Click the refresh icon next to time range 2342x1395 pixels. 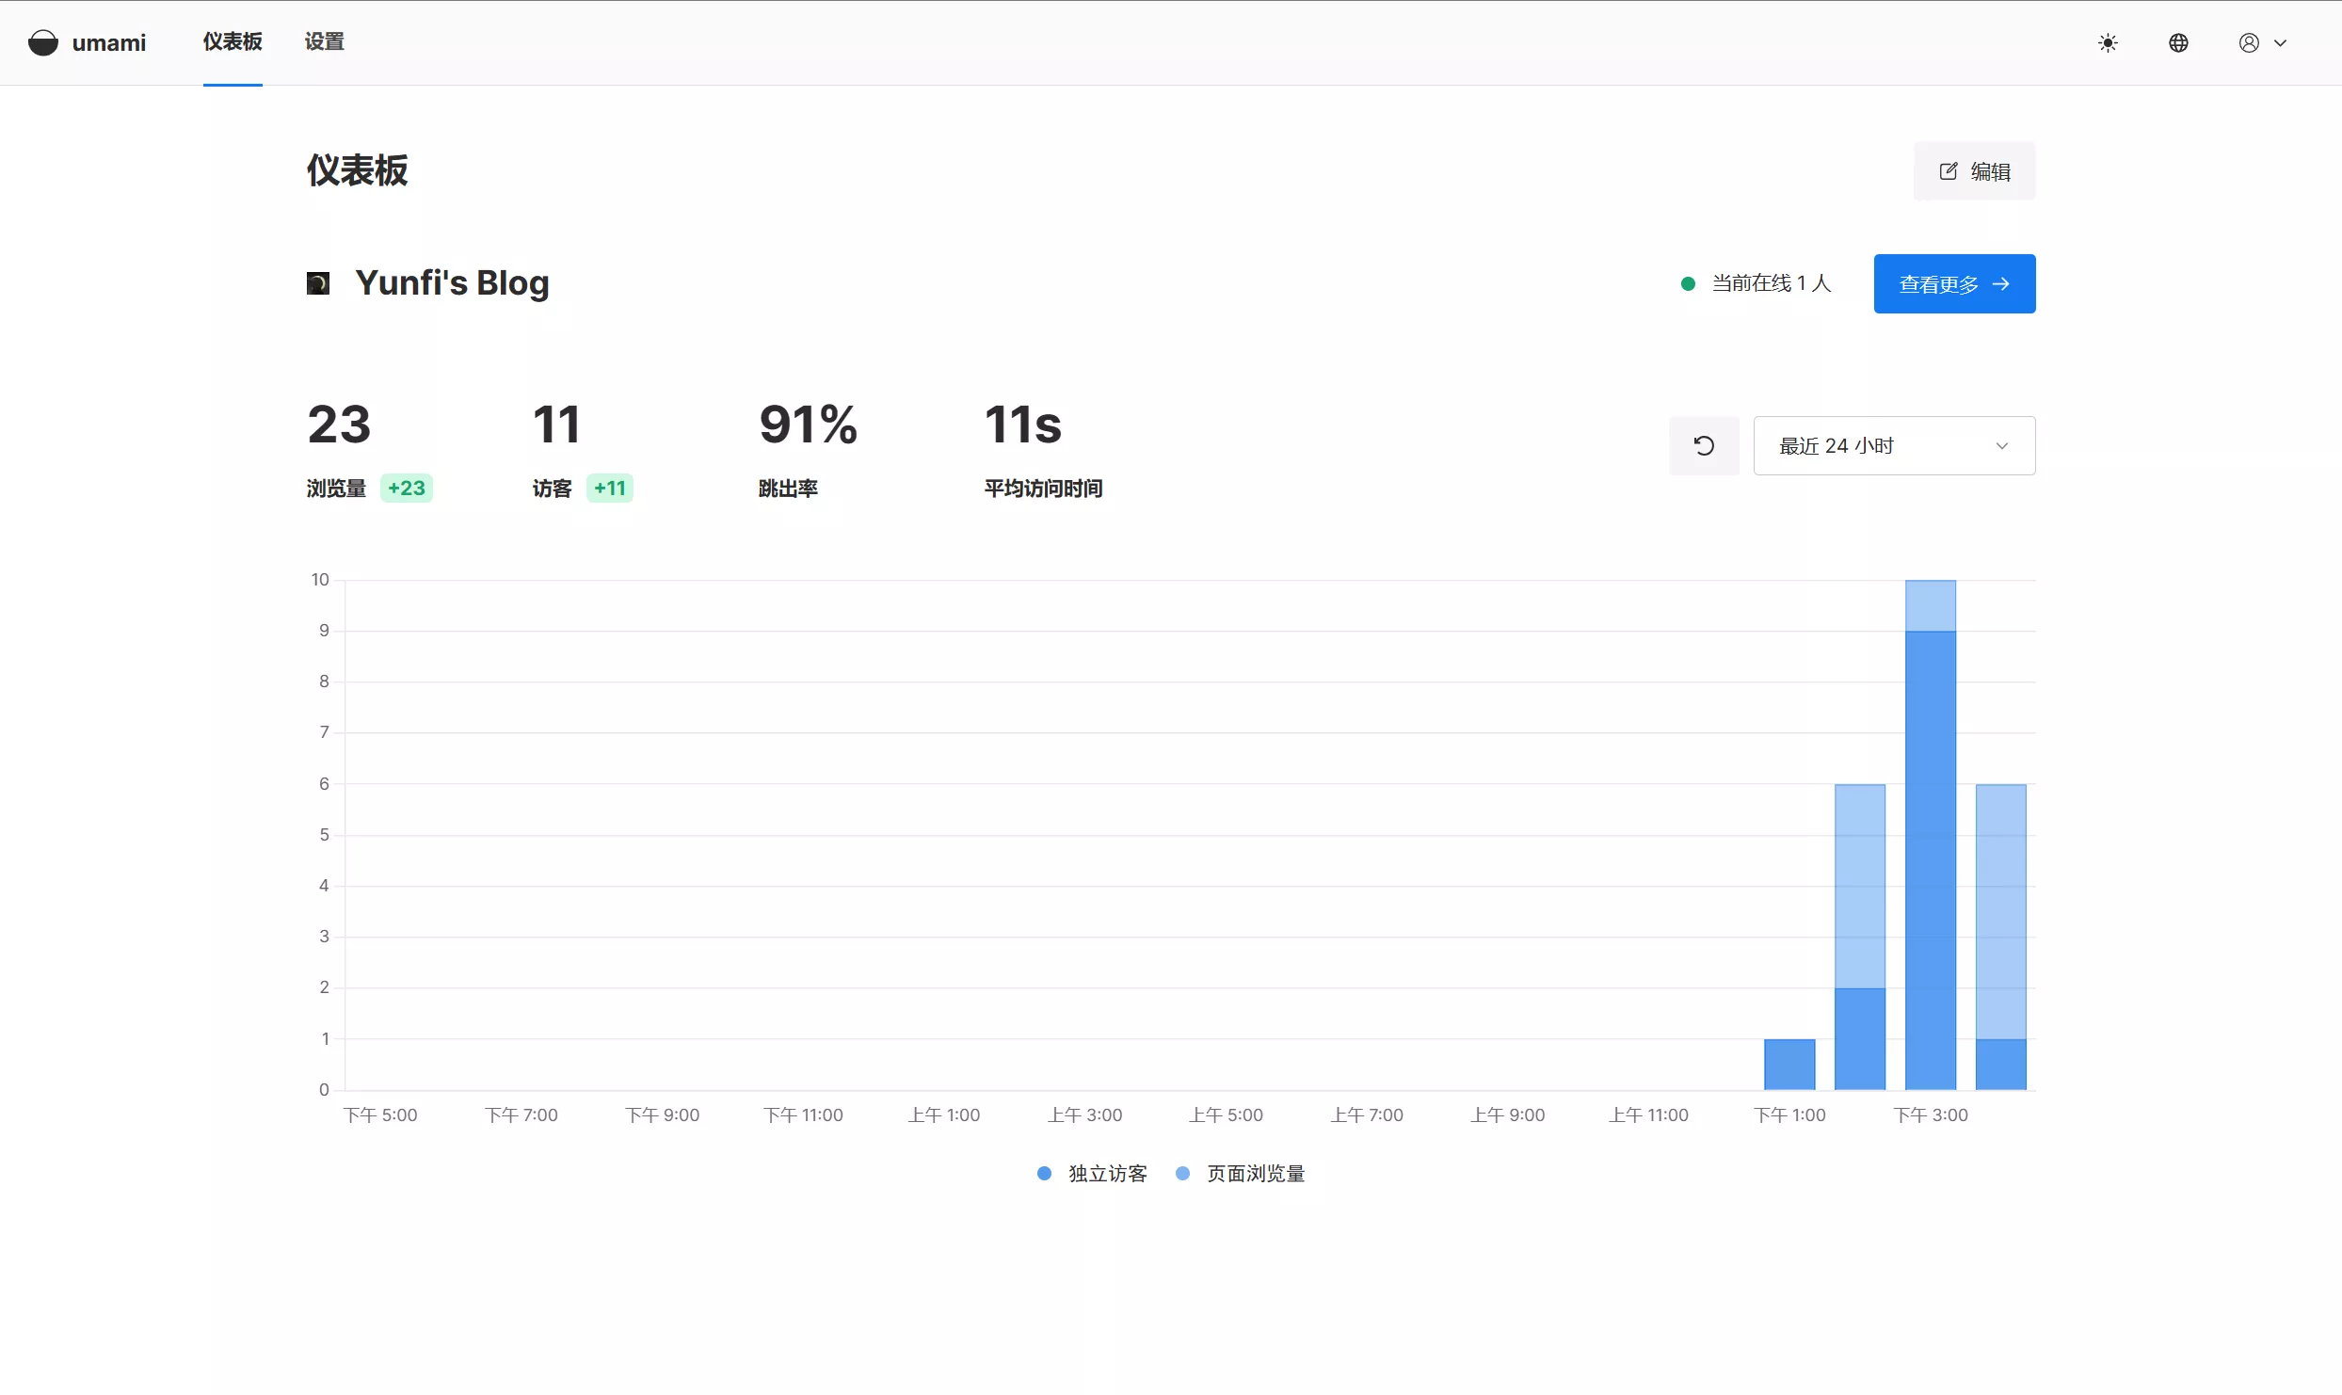click(1704, 444)
